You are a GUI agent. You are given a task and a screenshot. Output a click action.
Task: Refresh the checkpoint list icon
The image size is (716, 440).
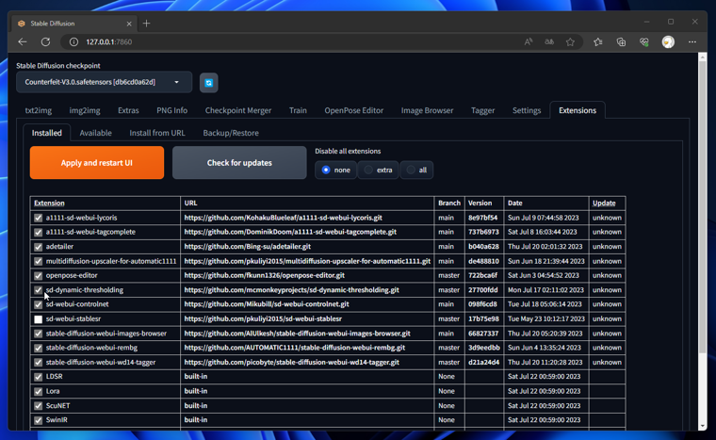[x=209, y=83]
